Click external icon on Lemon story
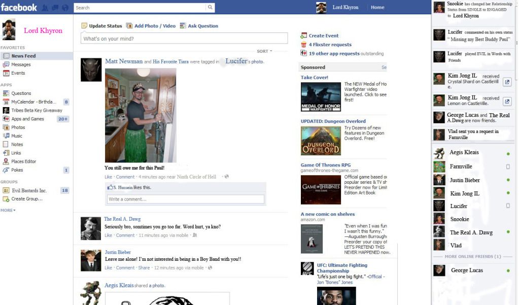The height and width of the screenshot is (305, 519). point(507,101)
